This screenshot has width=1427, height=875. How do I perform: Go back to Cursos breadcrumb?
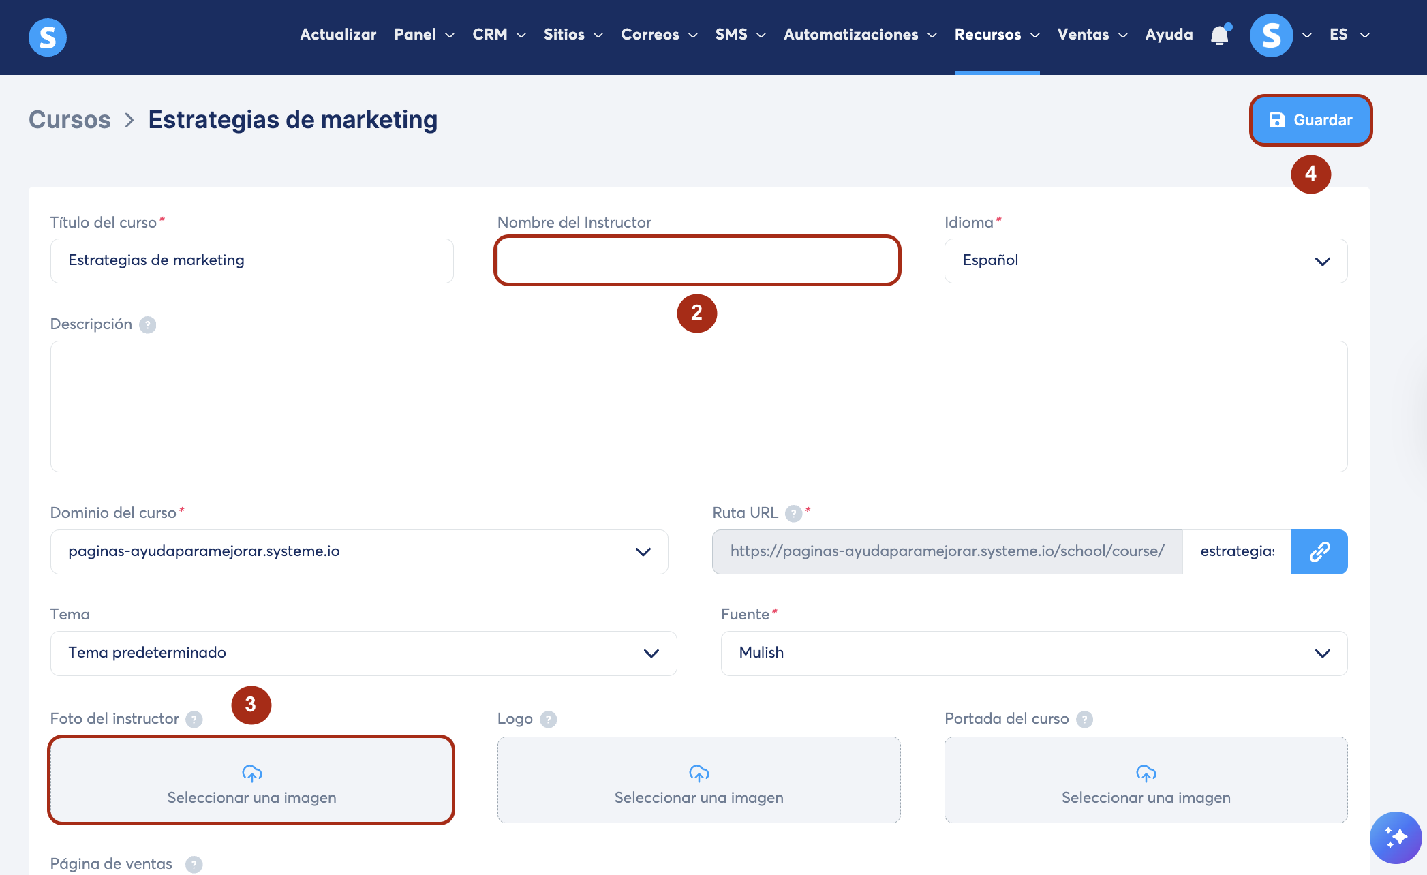tap(70, 120)
